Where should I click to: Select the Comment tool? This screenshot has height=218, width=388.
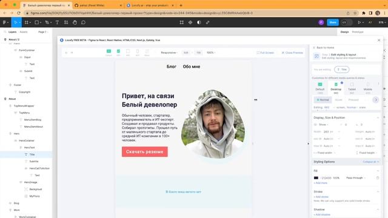click(x=84, y=22)
